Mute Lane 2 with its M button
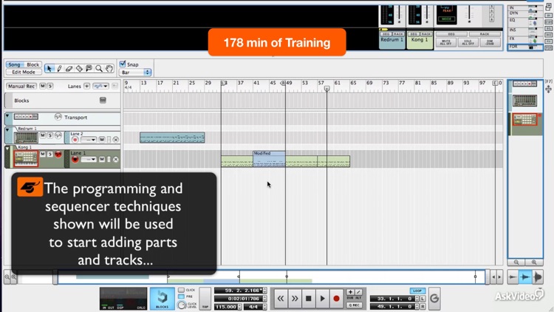 [102, 140]
